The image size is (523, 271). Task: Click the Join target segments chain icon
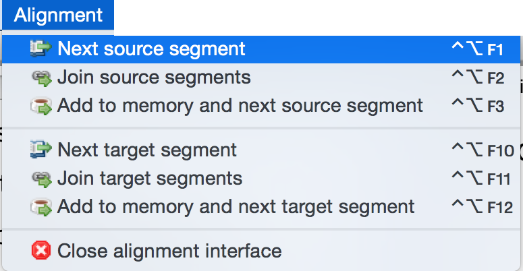(x=41, y=179)
